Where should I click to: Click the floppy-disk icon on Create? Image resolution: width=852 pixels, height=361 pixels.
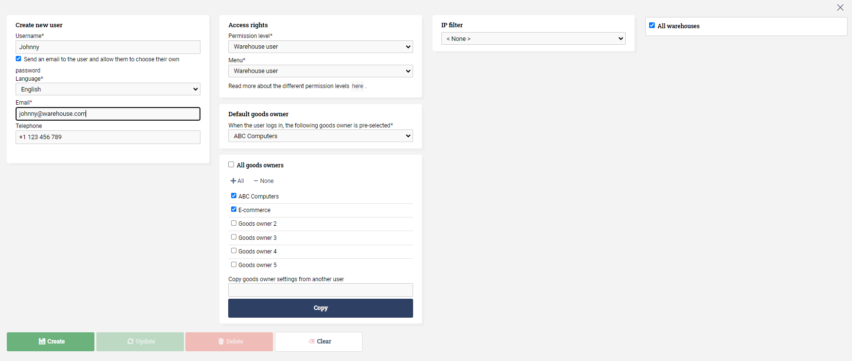(42, 342)
